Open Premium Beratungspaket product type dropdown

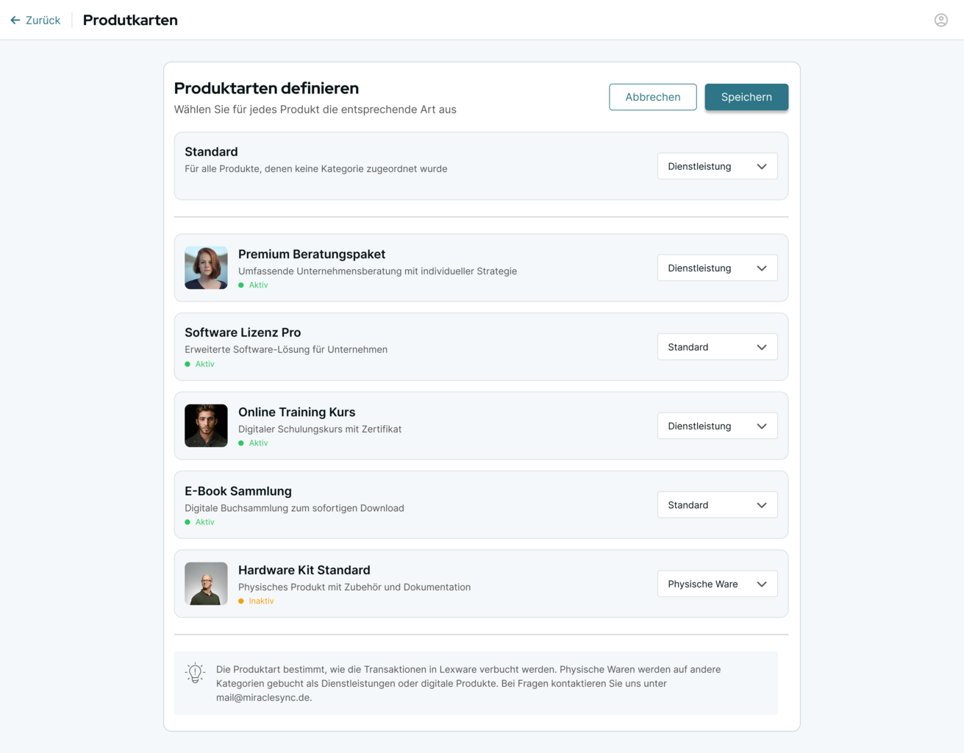pos(717,268)
